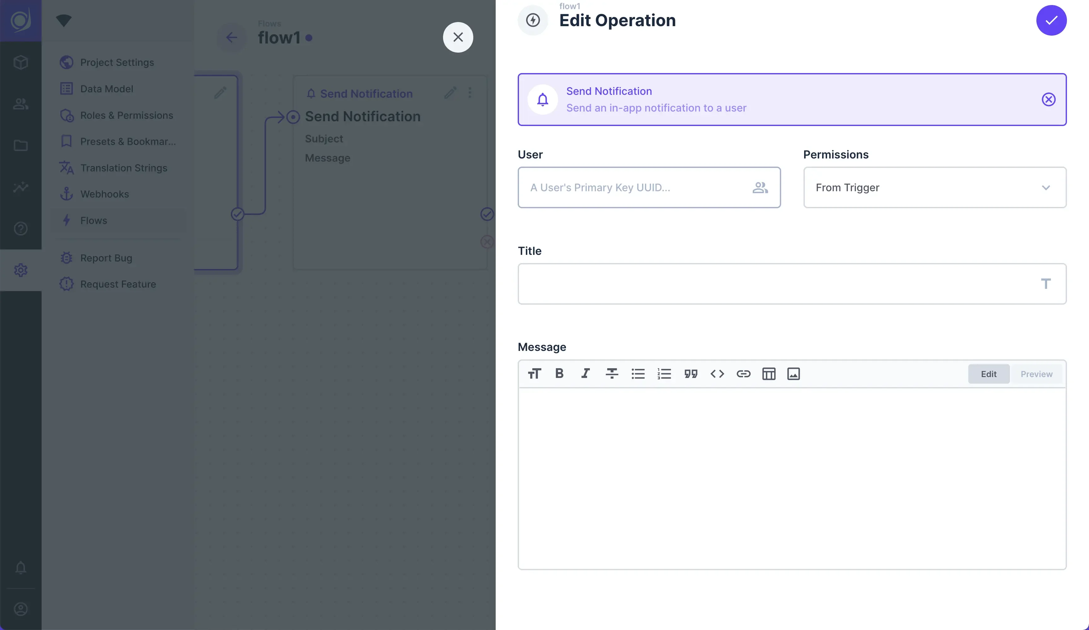Insert a table in message editor
This screenshot has width=1089, height=630.
click(769, 374)
